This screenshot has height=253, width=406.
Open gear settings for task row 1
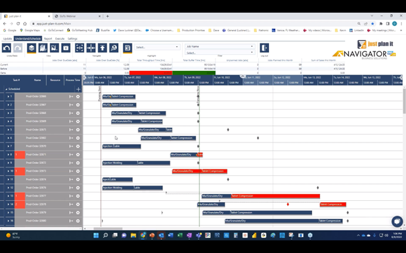click(78, 96)
